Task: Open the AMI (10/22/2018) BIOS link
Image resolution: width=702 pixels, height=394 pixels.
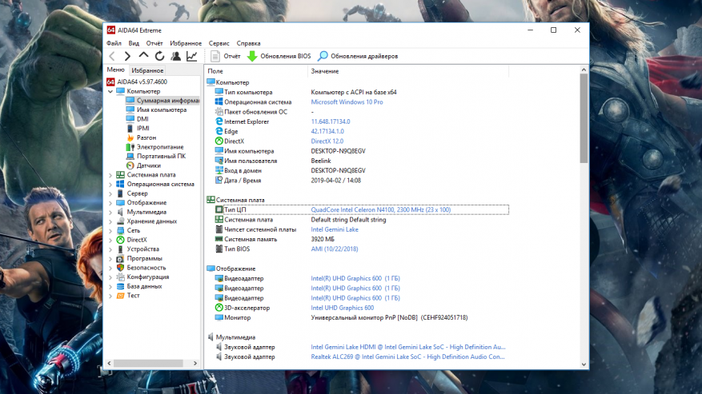Action: click(335, 249)
